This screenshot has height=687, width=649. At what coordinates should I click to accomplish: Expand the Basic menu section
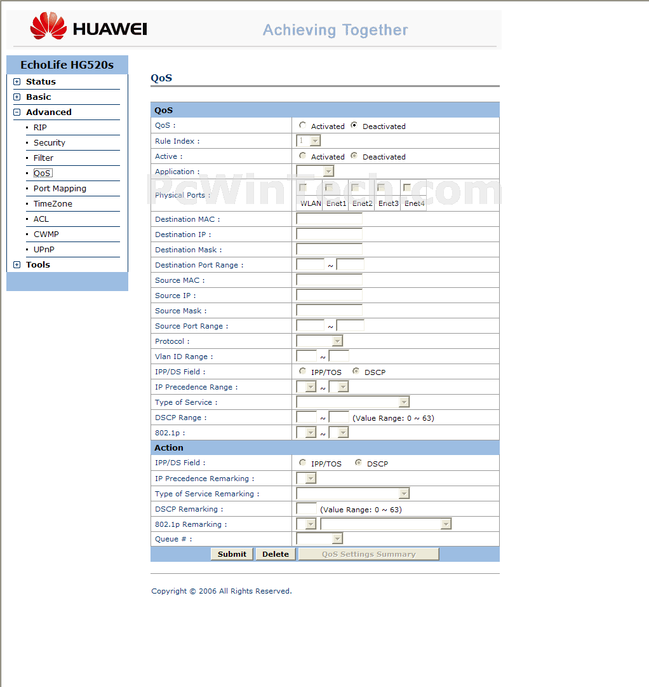pos(17,97)
